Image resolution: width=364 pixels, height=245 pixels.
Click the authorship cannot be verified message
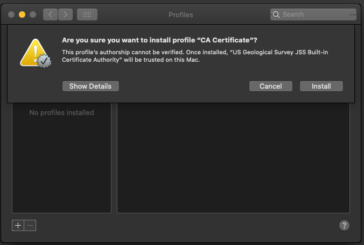(195, 56)
